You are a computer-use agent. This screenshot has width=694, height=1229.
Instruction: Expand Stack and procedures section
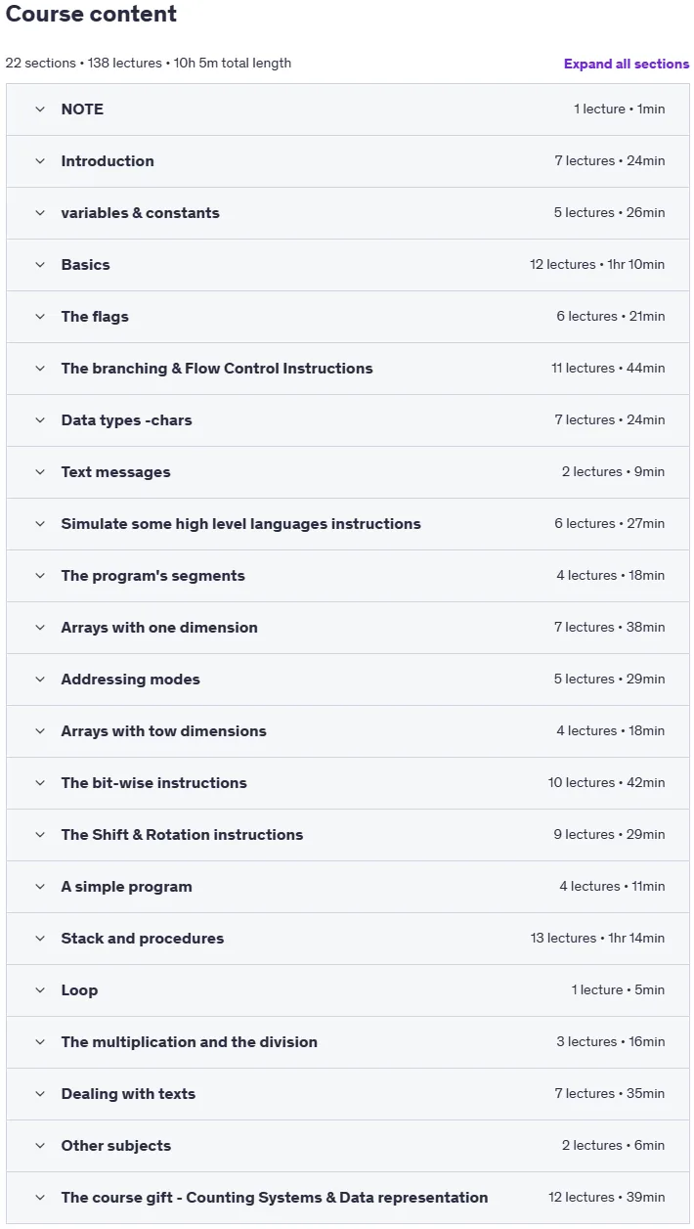348,939
